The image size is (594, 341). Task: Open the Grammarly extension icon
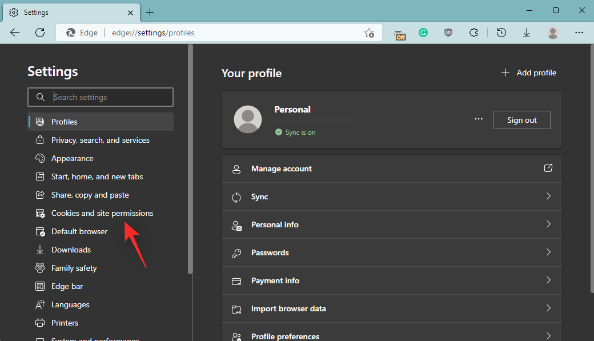423,33
